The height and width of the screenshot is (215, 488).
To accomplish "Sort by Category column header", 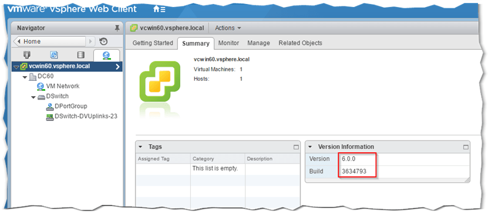I will click(217, 159).
